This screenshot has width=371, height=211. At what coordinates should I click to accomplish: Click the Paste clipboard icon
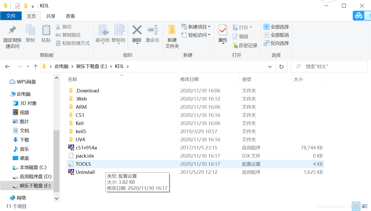[46, 30]
